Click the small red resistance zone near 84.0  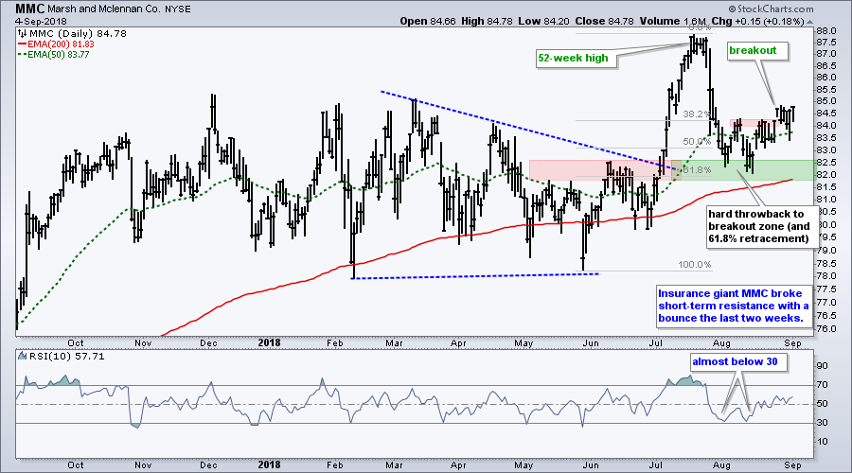(x=754, y=123)
